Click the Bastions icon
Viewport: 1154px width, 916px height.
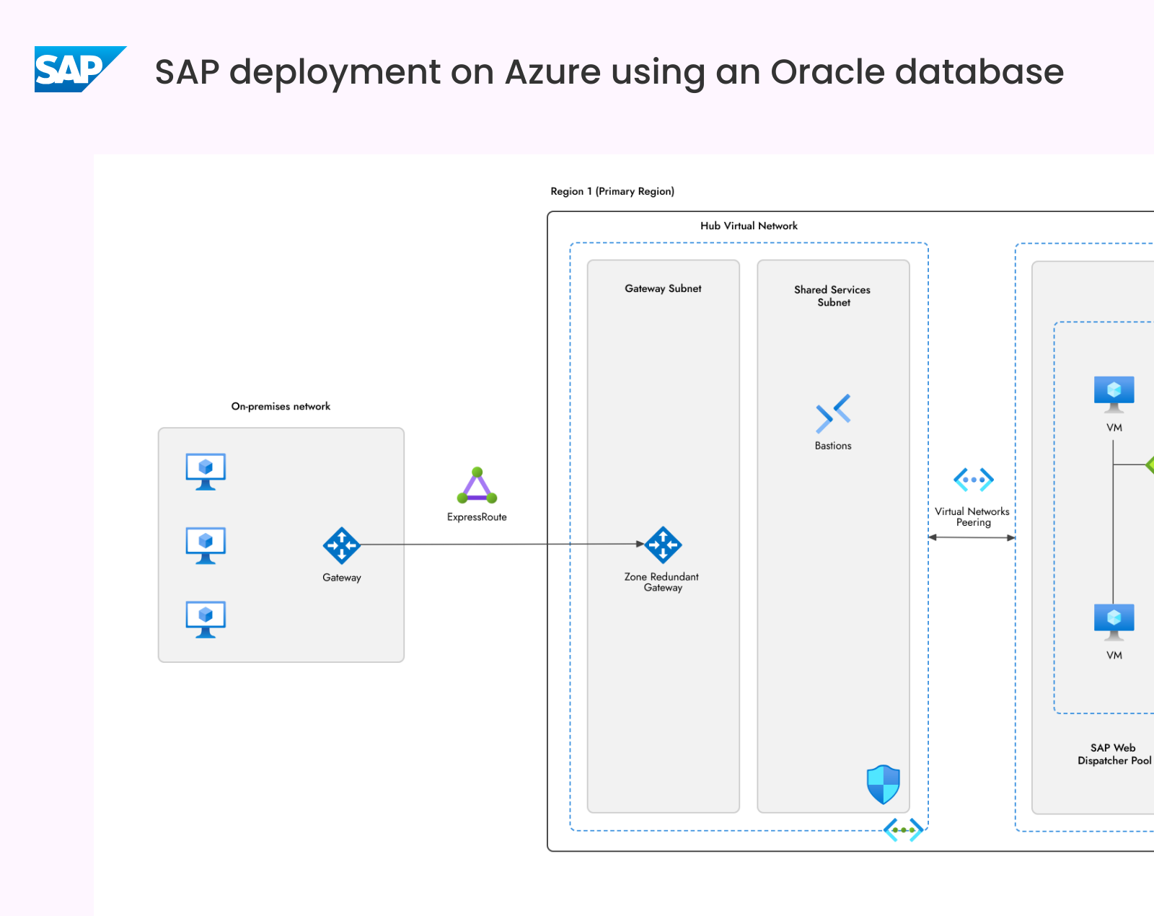(x=833, y=413)
